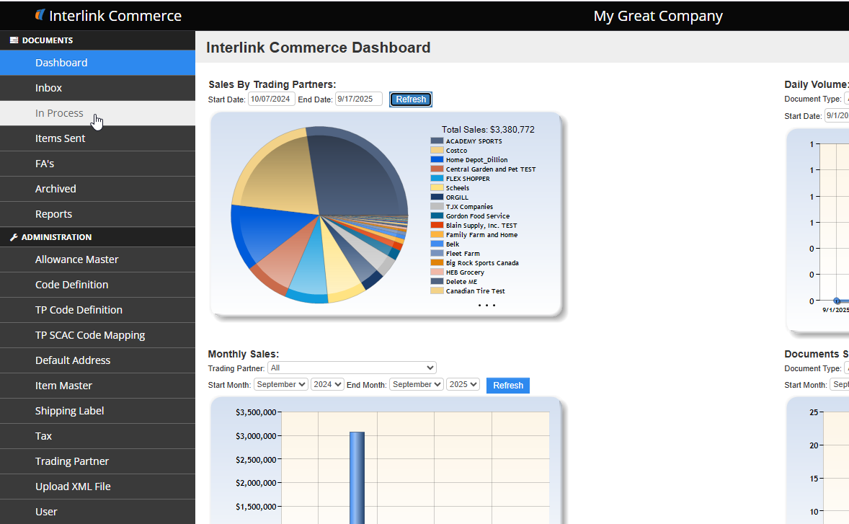
Task: Open the Start Month 2024 year dropdown
Action: (x=327, y=384)
